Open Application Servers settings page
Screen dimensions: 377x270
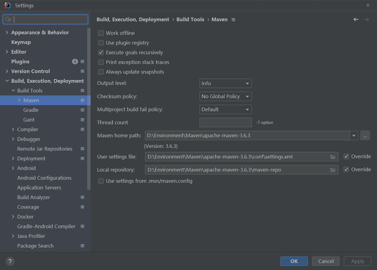tap(39, 188)
